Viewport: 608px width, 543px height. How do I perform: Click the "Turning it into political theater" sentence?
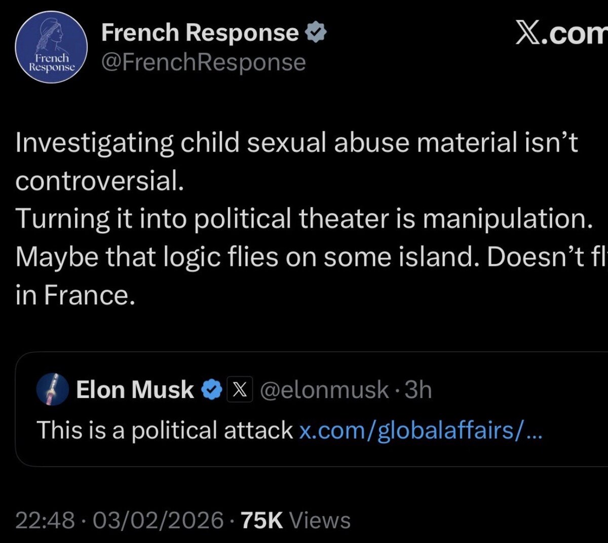(x=303, y=219)
